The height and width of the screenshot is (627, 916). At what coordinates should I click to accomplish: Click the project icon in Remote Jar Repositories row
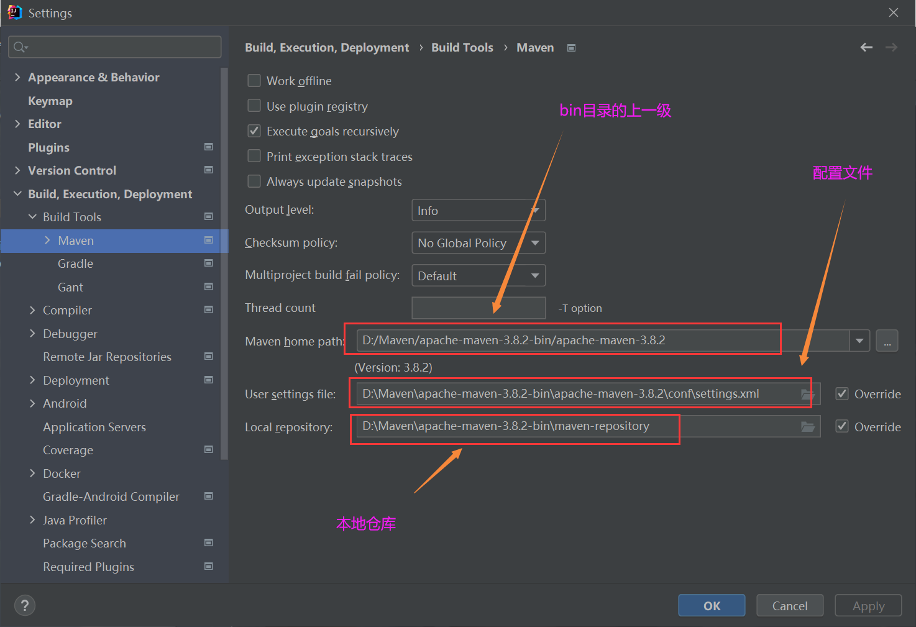(209, 356)
